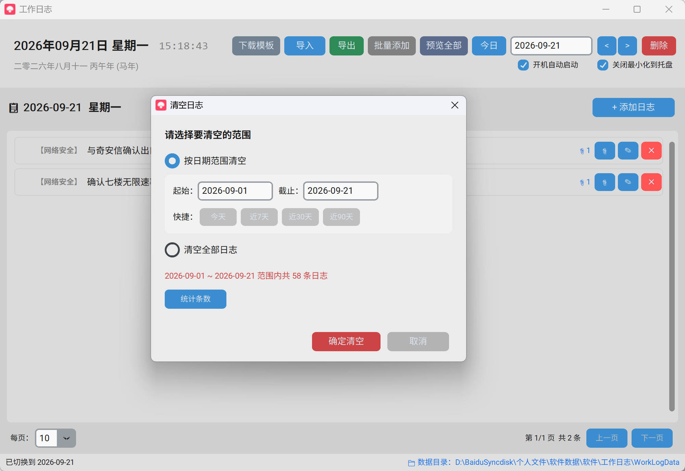Go to previous day with < button

pos(607,46)
